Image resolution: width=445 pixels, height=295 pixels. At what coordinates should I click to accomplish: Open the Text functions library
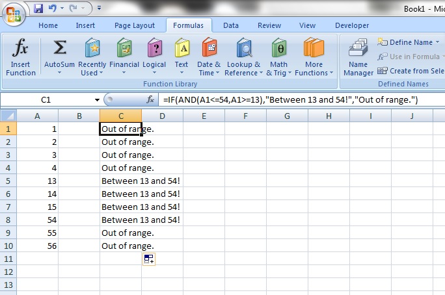coord(182,49)
